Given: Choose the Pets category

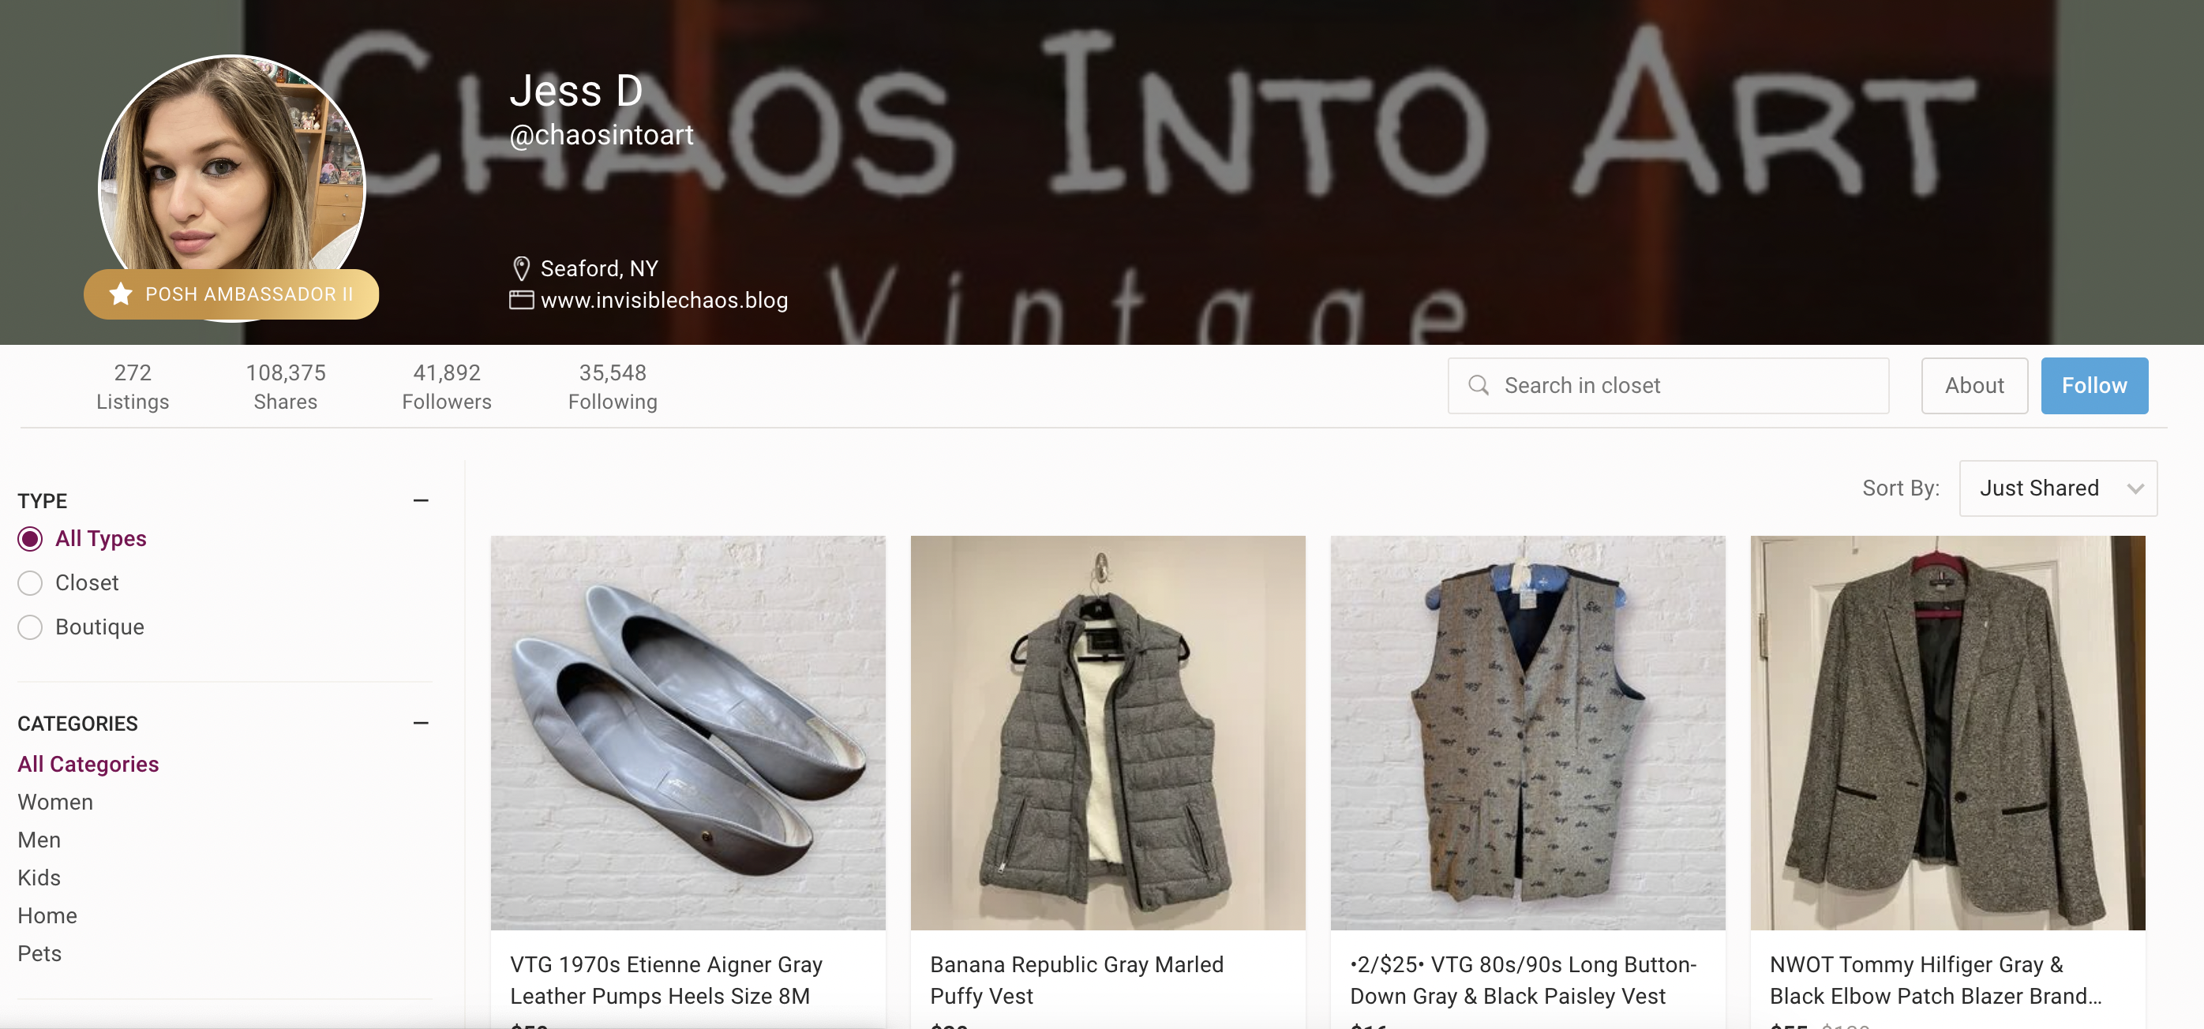Looking at the screenshot, I should 39,954.
